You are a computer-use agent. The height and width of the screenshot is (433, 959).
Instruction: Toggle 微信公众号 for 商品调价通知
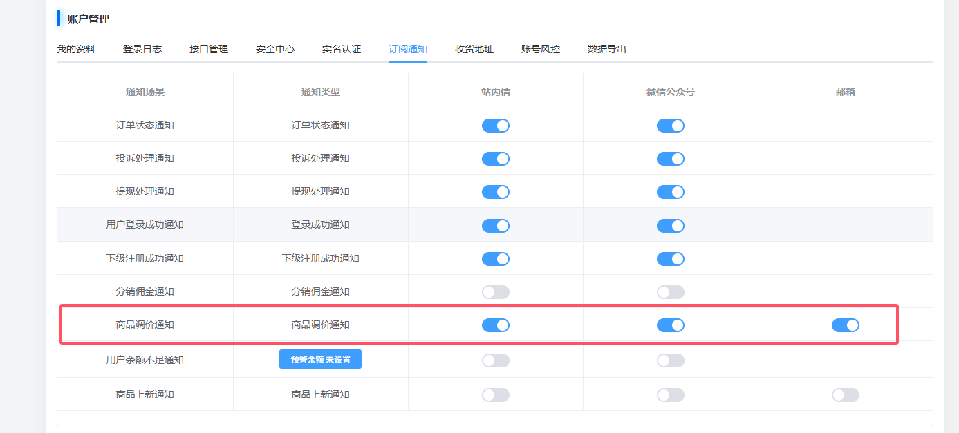tap(671, 325)
